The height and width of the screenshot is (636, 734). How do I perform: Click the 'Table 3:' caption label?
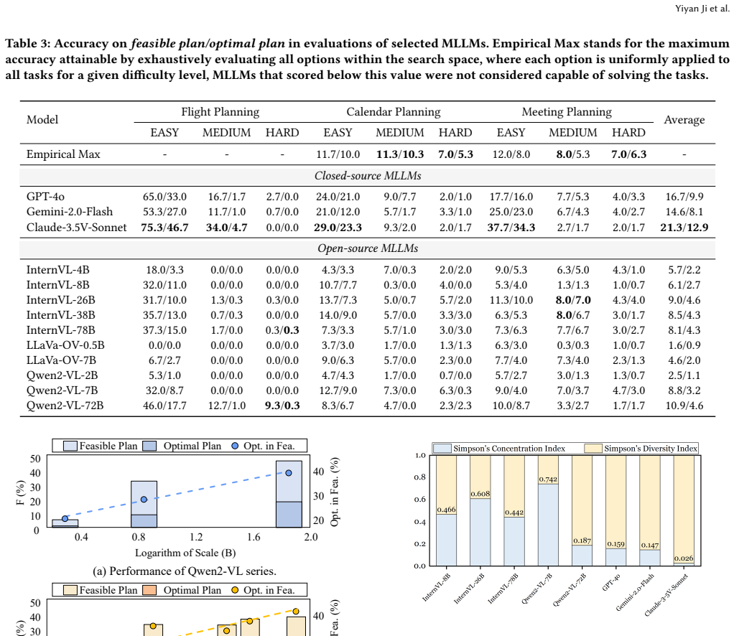[x=27, y=44]
